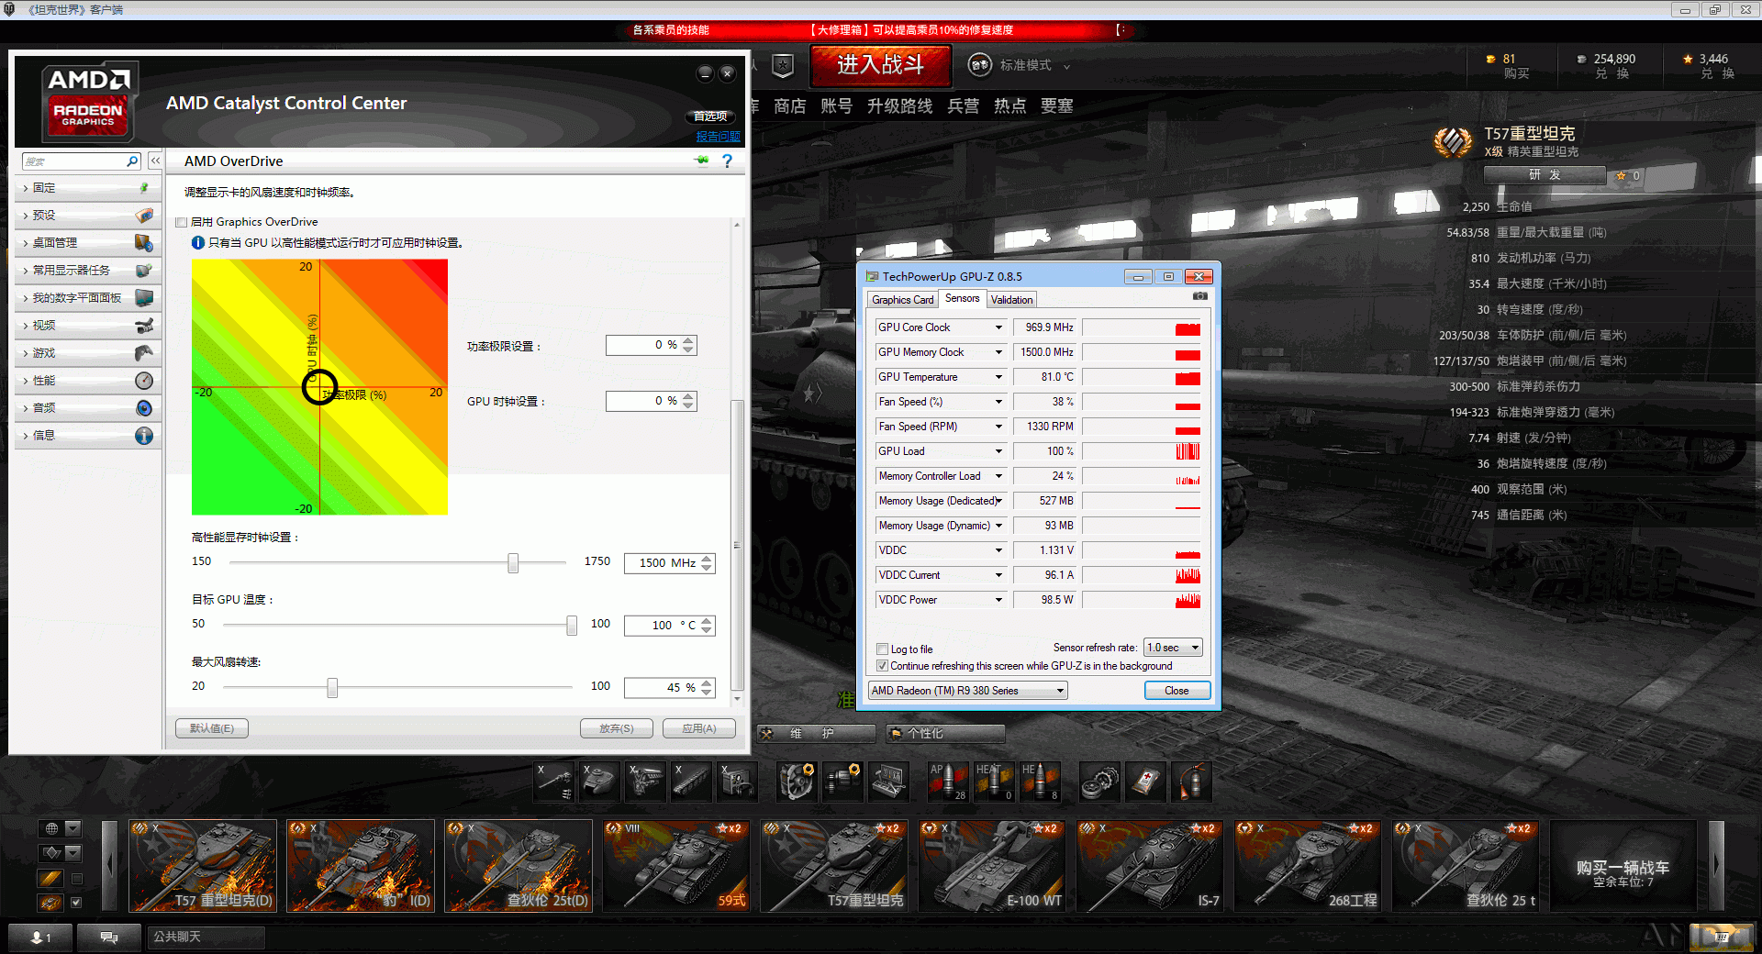Open the AMD Radeon R9 380 device selector
This screenshot has width=1762, height=954.
[x=968, y=691]
